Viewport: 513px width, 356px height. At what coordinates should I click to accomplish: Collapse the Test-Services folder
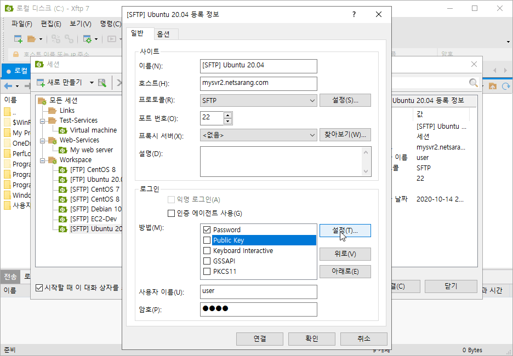coord(43,121)
